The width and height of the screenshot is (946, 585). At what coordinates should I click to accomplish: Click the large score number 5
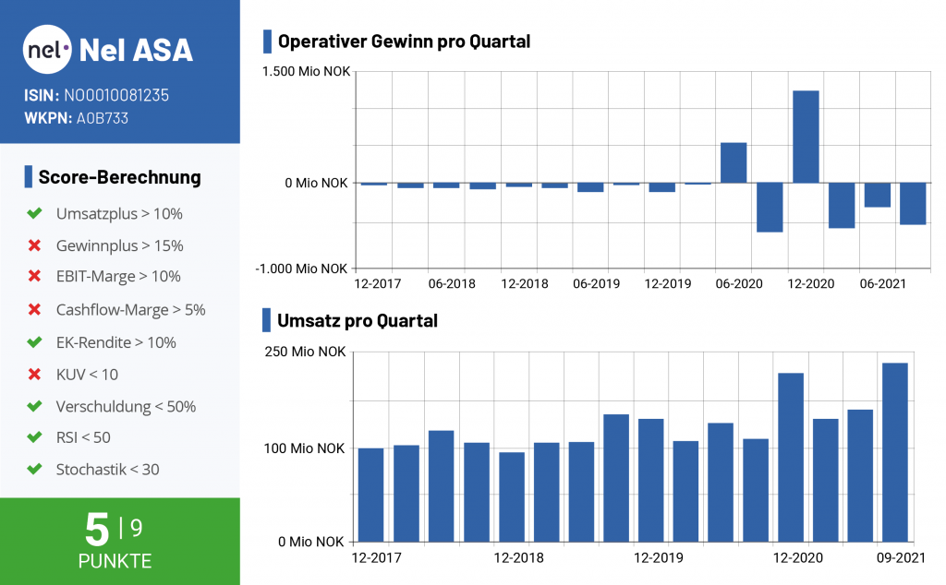click(x=97, y=530)
